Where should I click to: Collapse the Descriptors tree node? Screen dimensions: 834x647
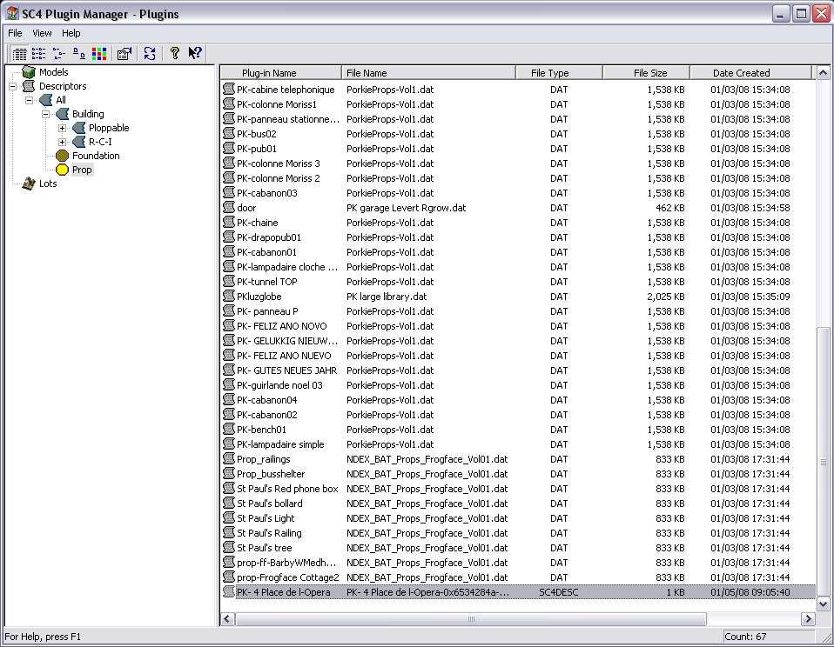pos(13,86)
